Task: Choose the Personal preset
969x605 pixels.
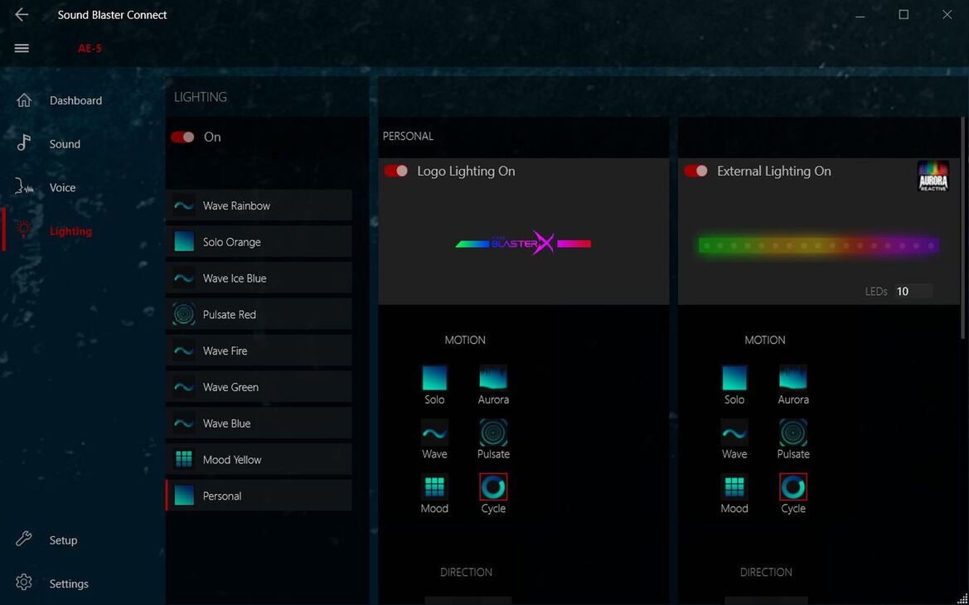Action: click(x=259, y=496)
